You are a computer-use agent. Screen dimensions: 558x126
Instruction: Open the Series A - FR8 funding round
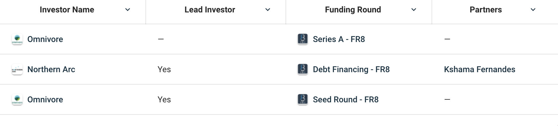[339, 39]
